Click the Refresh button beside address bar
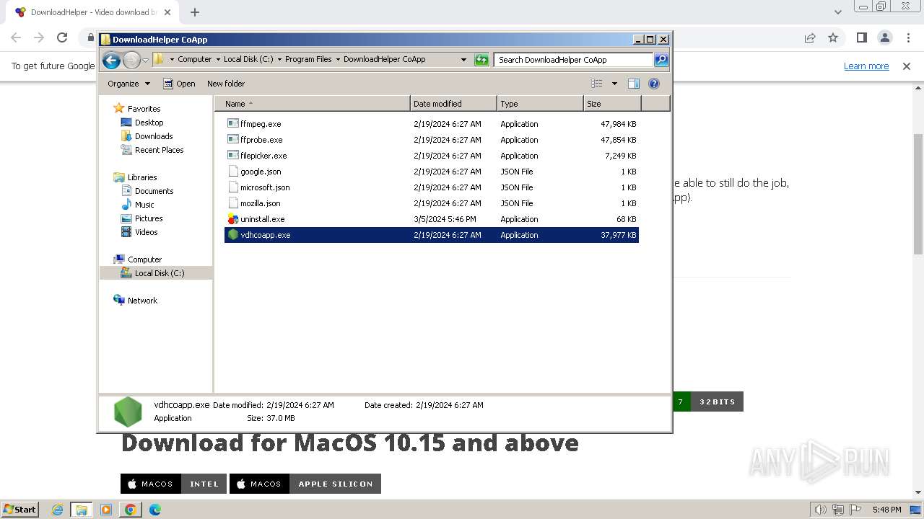 pos(481,60)
